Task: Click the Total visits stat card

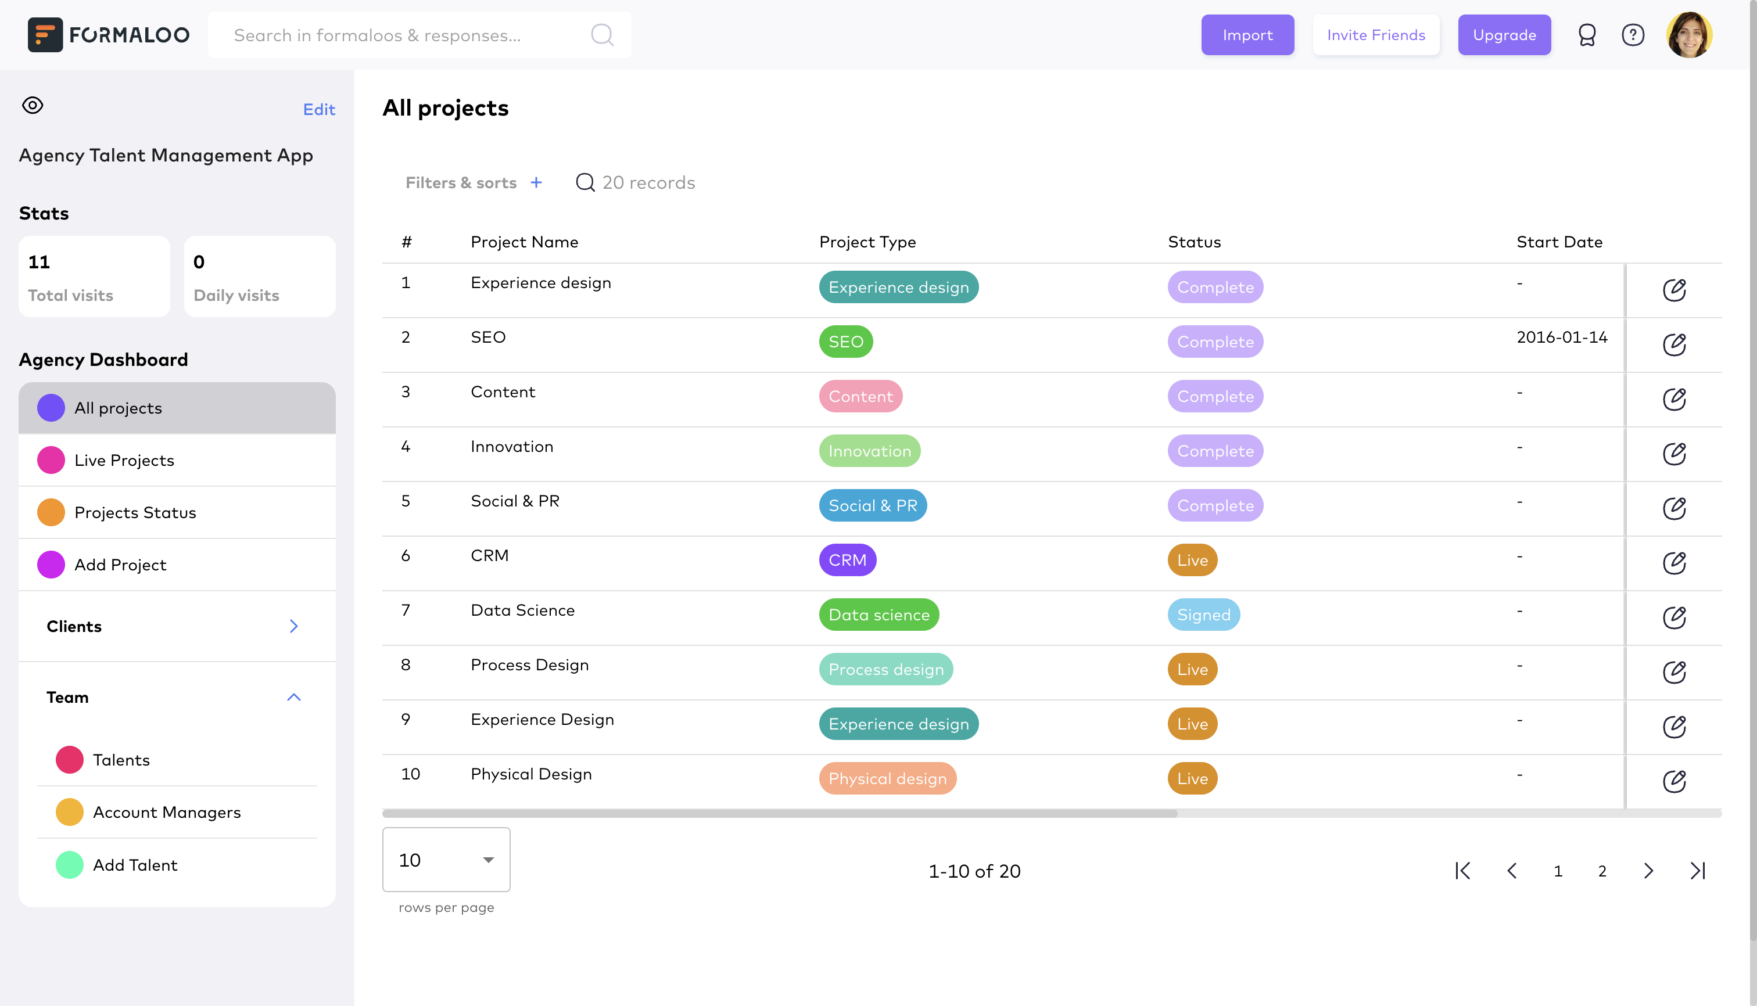Action: point(94,276)
